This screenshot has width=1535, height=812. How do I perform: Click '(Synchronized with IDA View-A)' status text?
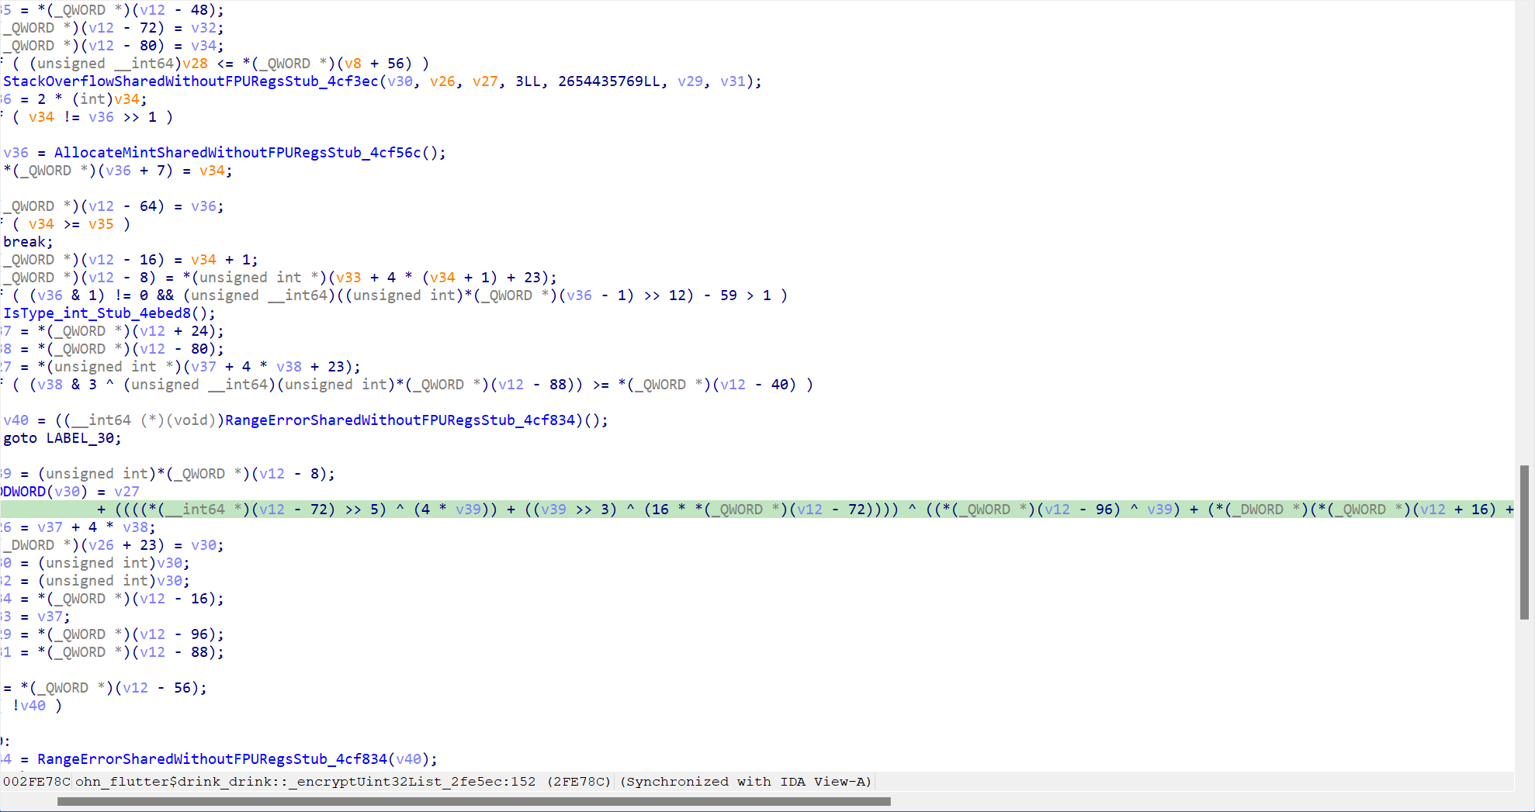pyautogui.click(x=746, y=782)
